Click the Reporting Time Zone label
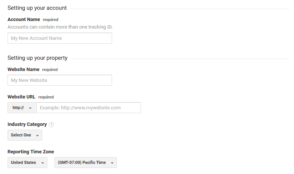This screenshot has width=294, height=174. (x=31, y=152)
